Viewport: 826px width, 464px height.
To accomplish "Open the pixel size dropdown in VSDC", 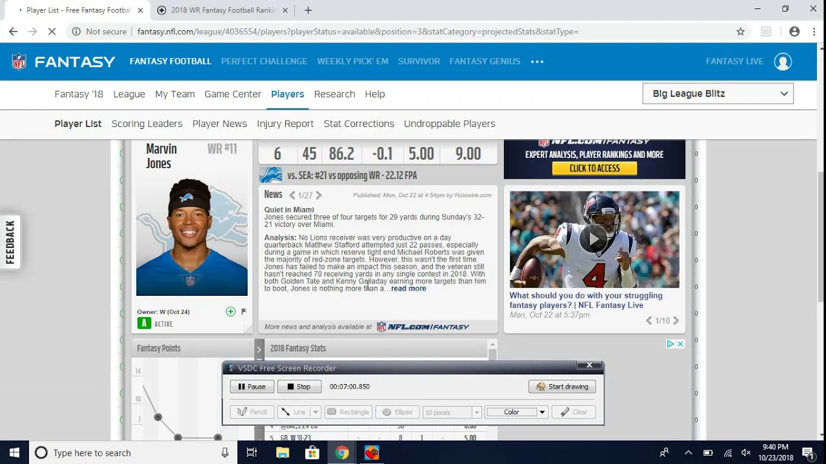I will (476, 412).
